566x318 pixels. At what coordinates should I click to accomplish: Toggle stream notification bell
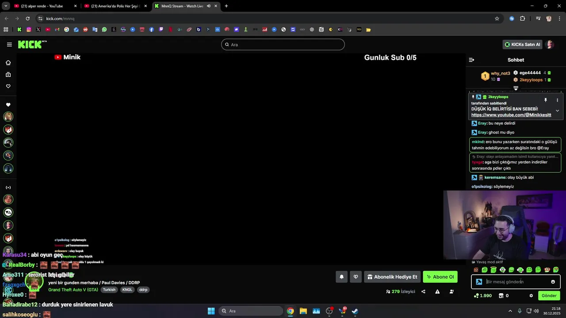pyautogui.click(x=341, y=277)
